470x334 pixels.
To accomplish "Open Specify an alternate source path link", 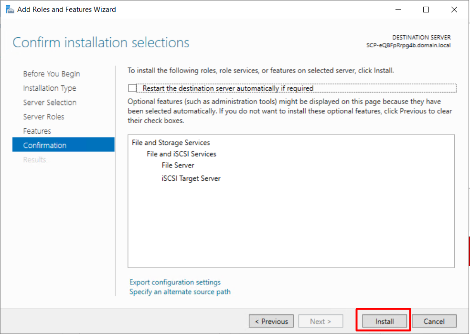I will [180, 292].
